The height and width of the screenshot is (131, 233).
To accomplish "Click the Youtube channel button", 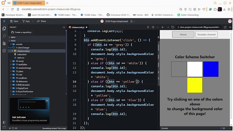I will click(x=206, y=35).
